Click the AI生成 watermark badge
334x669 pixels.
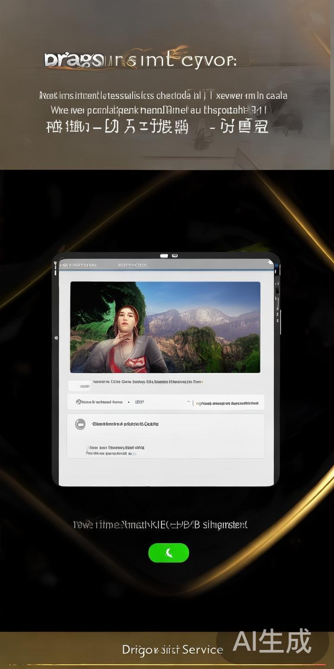272,642
